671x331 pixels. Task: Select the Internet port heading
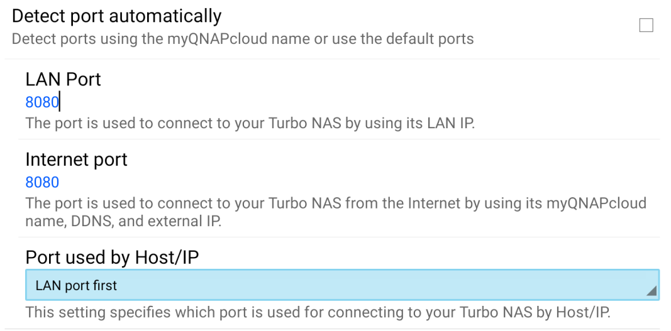[76, 160]
